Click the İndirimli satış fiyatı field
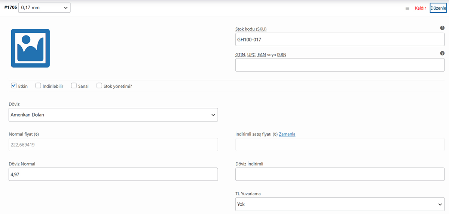Image resolution: width=449 pixels, height=214 pixels. coord(340,145)
